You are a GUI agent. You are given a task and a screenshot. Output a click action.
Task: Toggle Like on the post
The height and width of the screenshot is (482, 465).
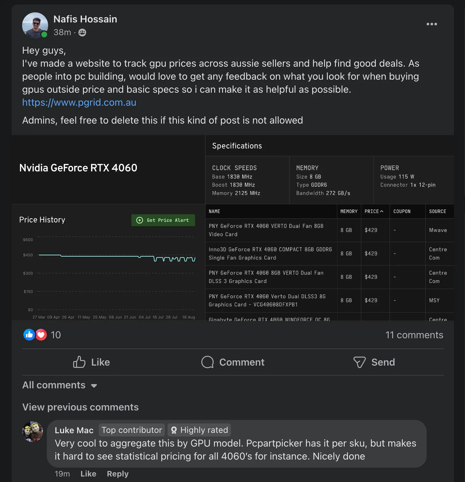click(92, 362)
